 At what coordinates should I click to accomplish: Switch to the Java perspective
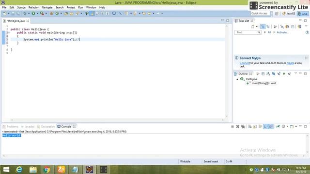(303, 14)
